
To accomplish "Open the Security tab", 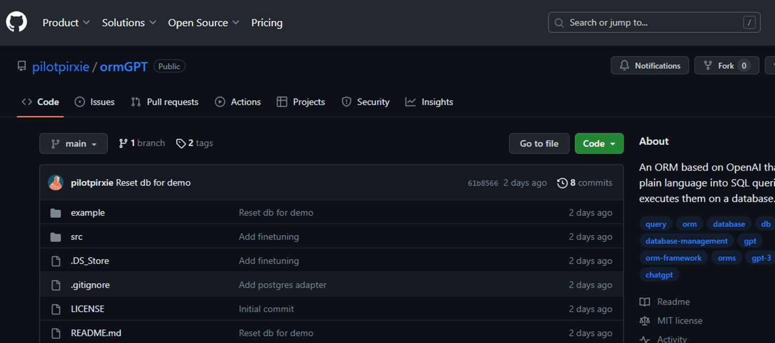I will coord(365,102).
